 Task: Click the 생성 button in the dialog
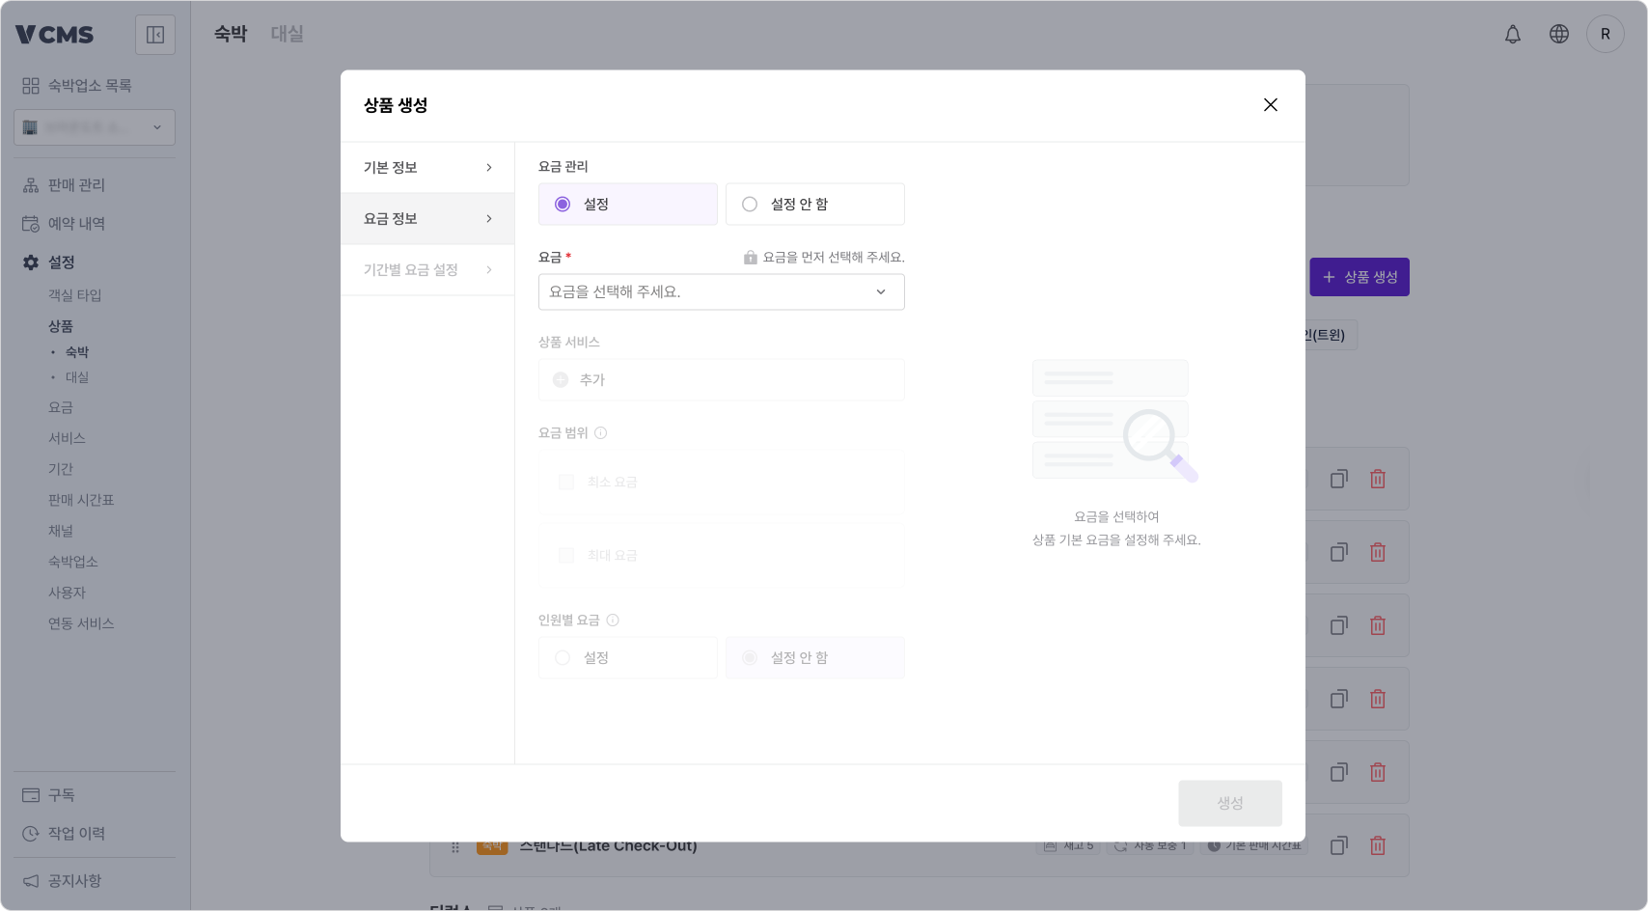[x=1229, y=803]
